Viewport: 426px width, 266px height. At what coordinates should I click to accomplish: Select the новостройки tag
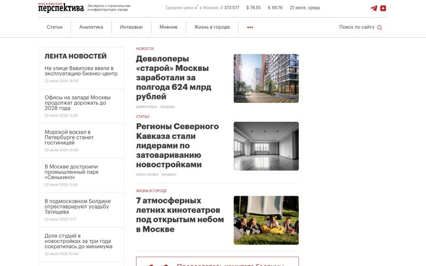click(x=147, y=174)
